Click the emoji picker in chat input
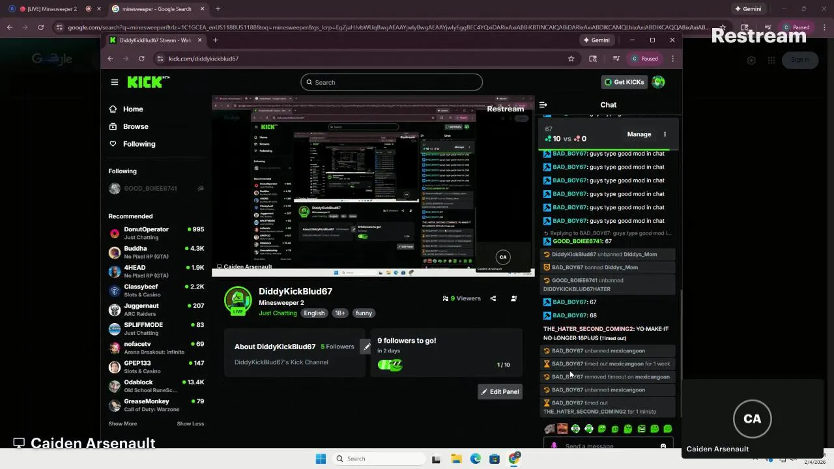The height and width of the screenshot is (469, 834). (663, 447)
